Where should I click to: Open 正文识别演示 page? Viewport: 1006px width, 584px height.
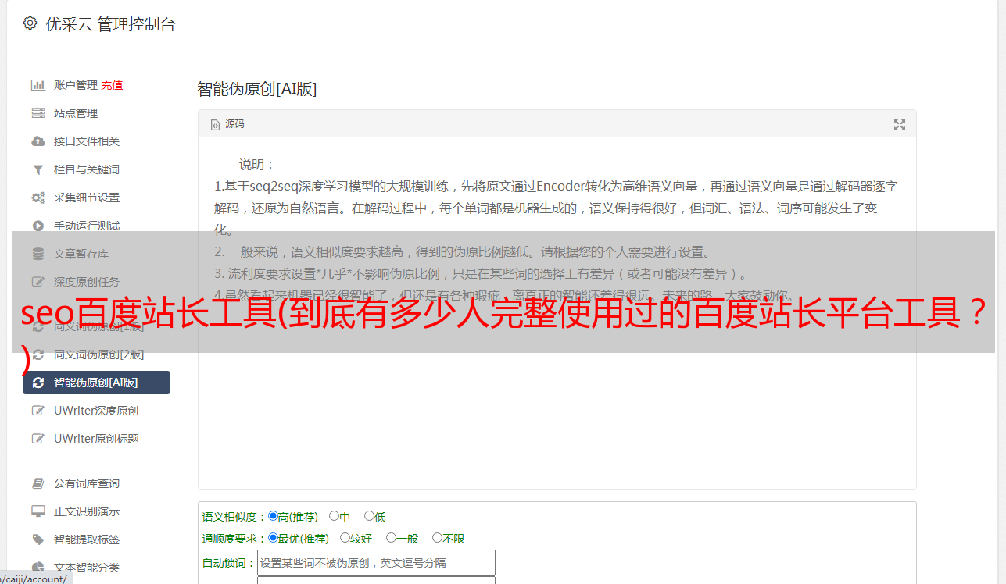pos(87,511)
